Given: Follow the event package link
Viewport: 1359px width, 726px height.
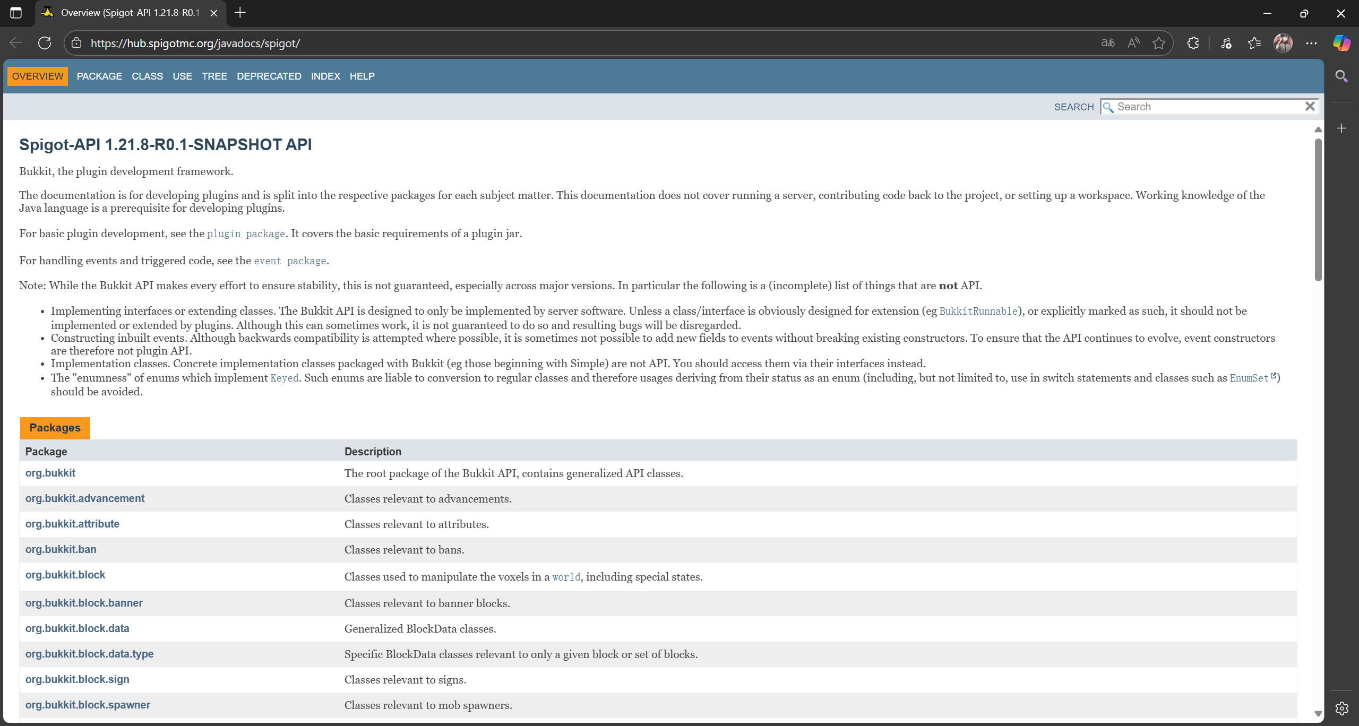Looking at the screenshot, I should tap(289, 261).
